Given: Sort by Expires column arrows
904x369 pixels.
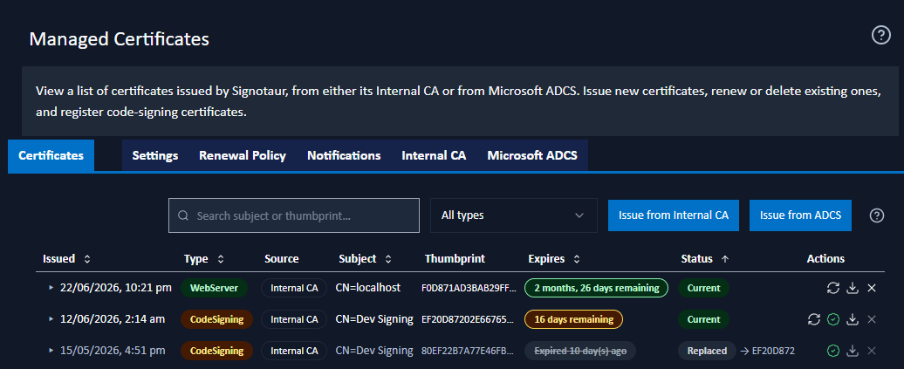Looking at the screenshot, I should [x=577, y=259].
